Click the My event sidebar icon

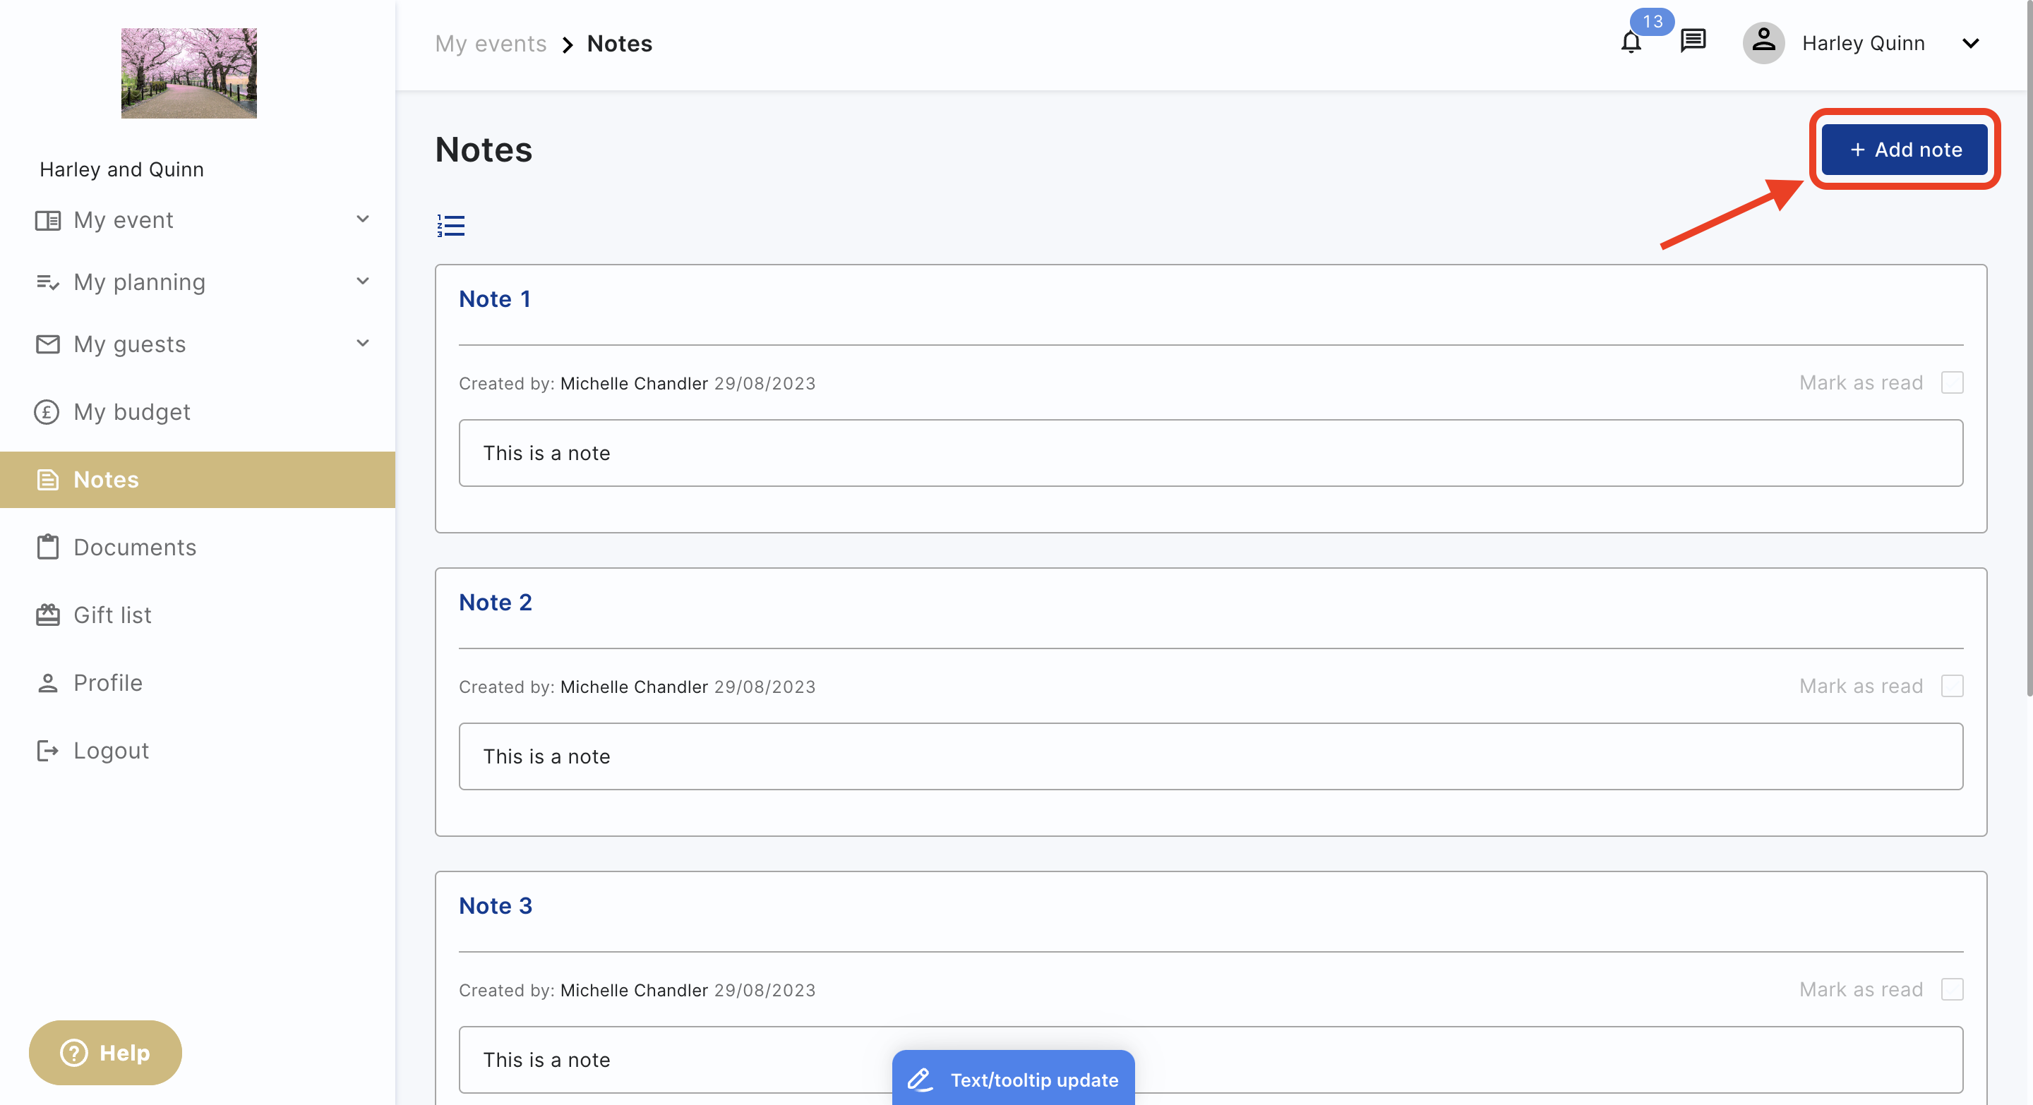pyautogui.click(x=47, y=220)
